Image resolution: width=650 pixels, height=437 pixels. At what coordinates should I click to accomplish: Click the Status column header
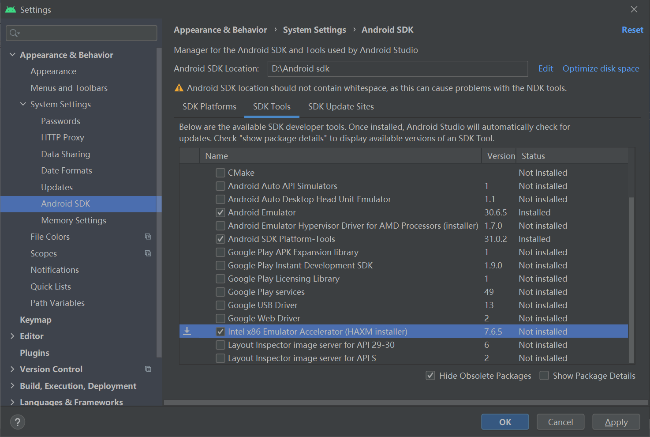pyautogui.click(x=572, y=156)
